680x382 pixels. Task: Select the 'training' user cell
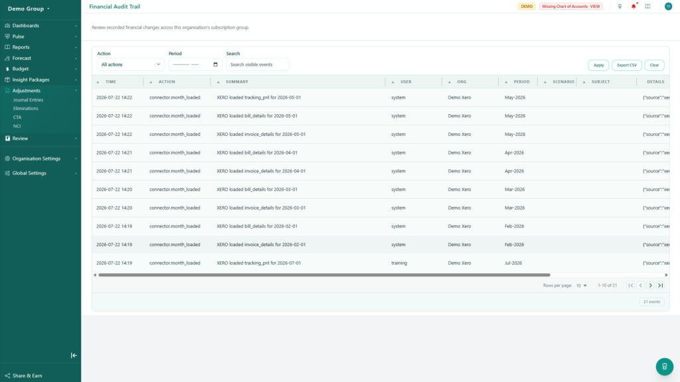coord(399,263)
